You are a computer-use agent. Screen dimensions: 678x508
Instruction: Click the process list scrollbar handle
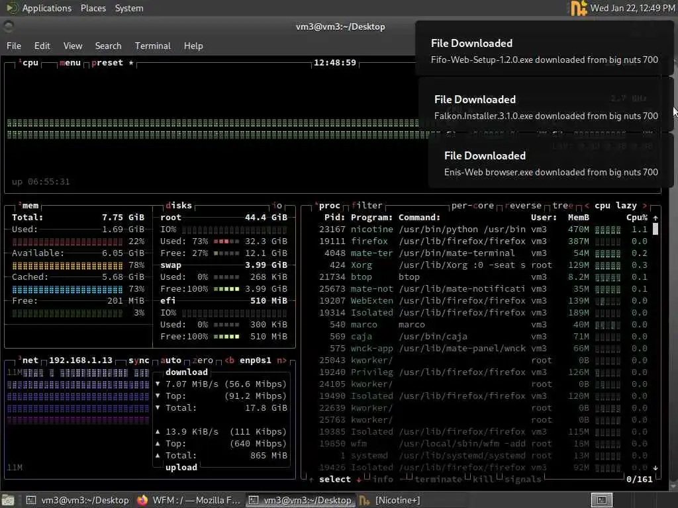(x=655, y=229)
